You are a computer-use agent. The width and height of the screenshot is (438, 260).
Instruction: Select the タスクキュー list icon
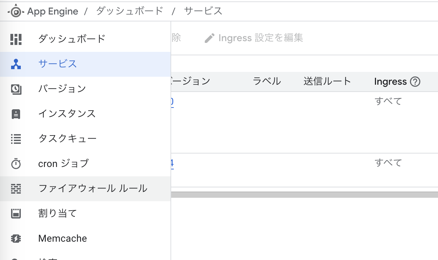tap(16, 138)
